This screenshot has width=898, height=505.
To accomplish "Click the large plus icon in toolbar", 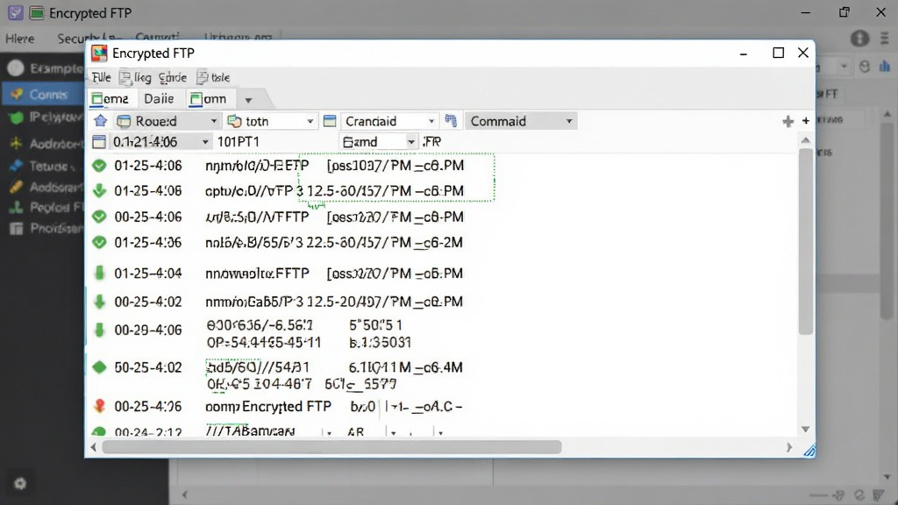I will pos(788,121).
